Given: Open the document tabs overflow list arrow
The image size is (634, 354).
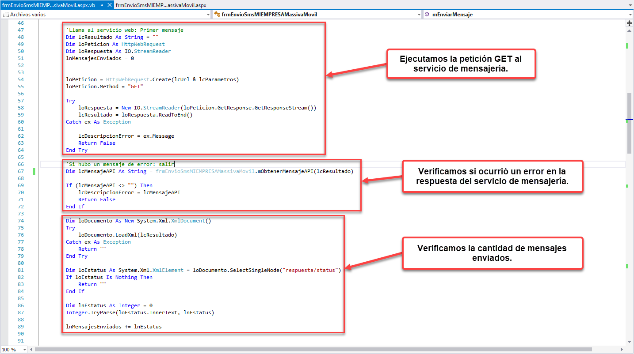Looking at the screenshot, I should click(630, 5).
